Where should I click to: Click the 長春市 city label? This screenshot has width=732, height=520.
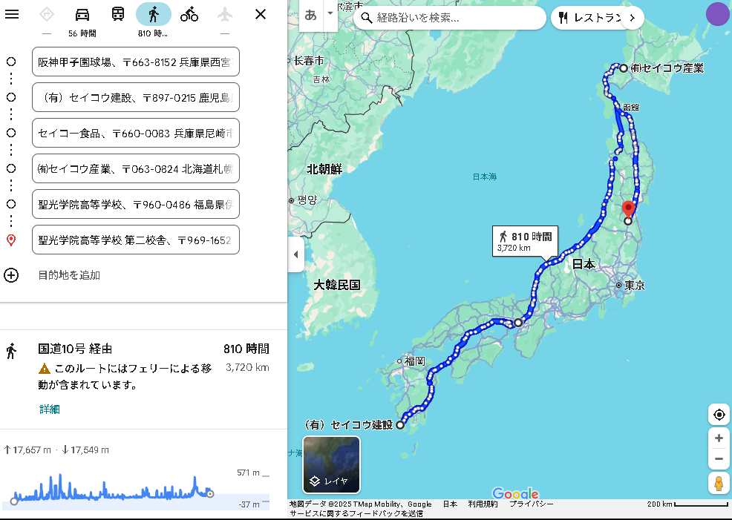pyautogui.click(x=309, y=61)
